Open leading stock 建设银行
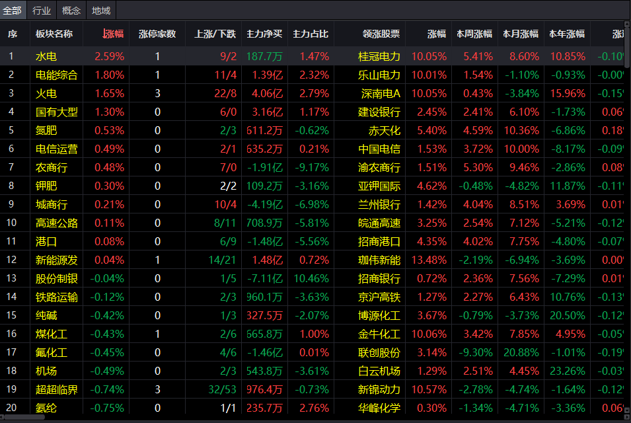Image resolution: width=631 pixels, height=423 pixels. (x=379, y=112)
